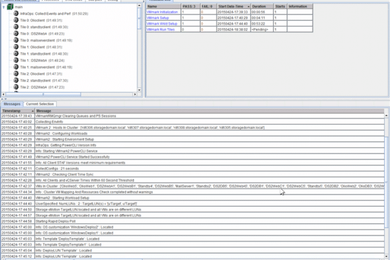Image resolution: width=390 pixels, height=260 pixels.
Task: Open the VMmark Wkld Setup testcase link
Action: click(x=162, y=23)
